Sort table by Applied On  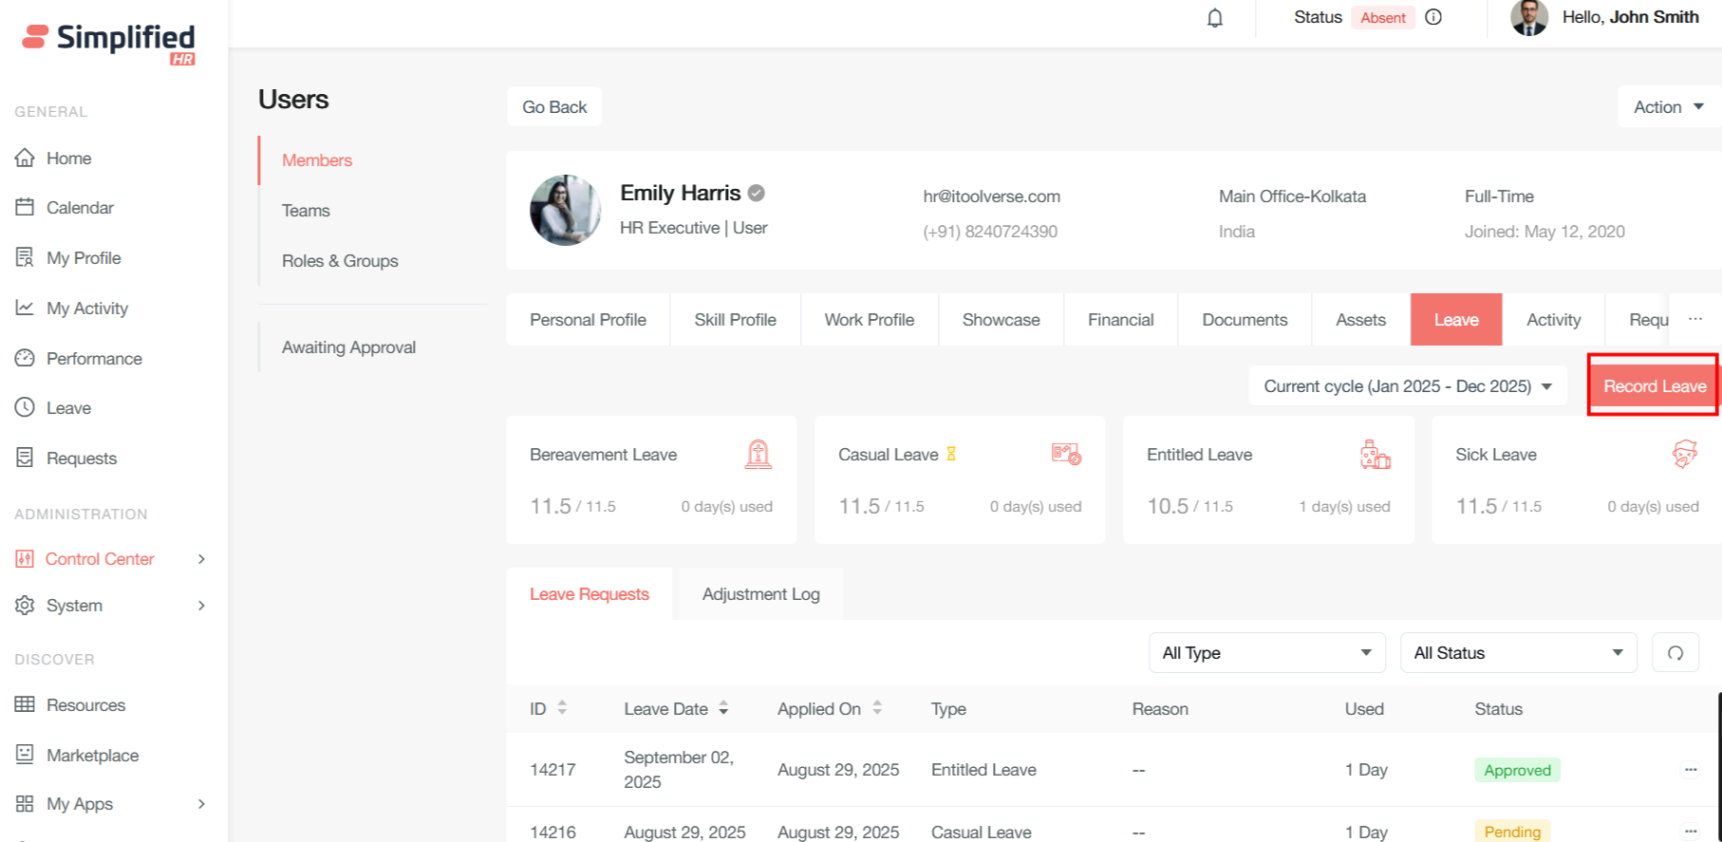(x=877, y=708)
